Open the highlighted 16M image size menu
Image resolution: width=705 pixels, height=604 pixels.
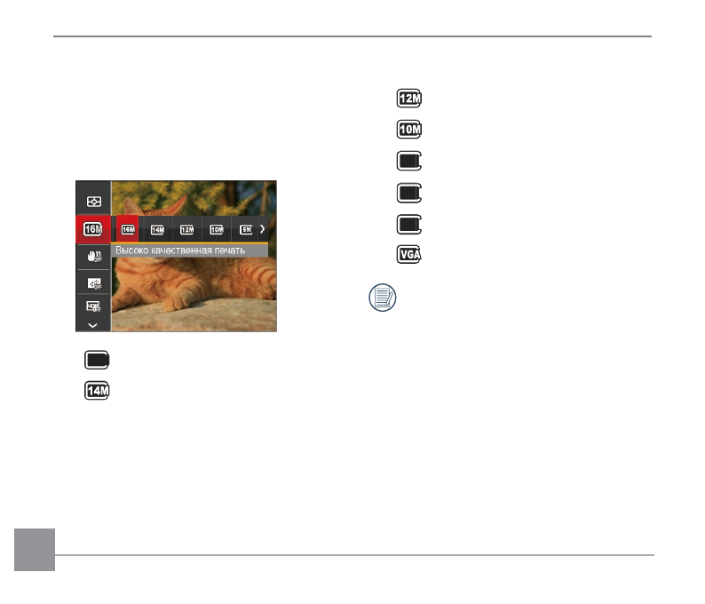click(93, 229)
